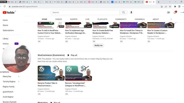
Task: Switch to the active YouTube browser tab
Action: [x=150, y=2]
